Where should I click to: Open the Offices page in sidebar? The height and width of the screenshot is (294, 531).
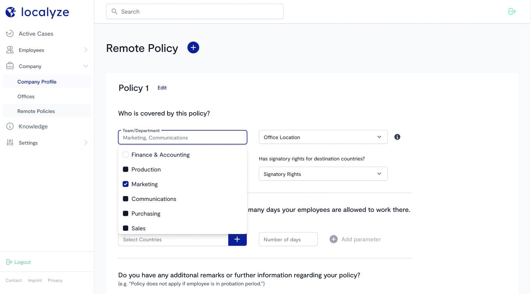click(26, 96)
